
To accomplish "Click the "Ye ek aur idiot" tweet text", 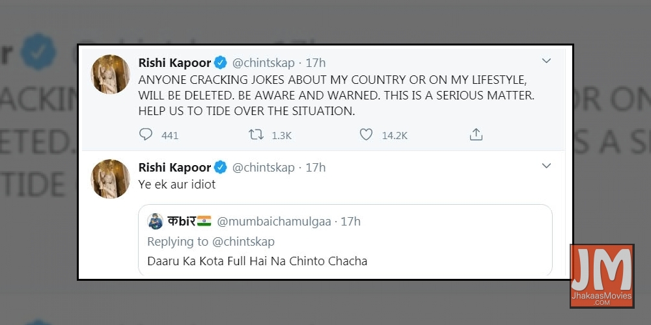I will click(176, 185).
